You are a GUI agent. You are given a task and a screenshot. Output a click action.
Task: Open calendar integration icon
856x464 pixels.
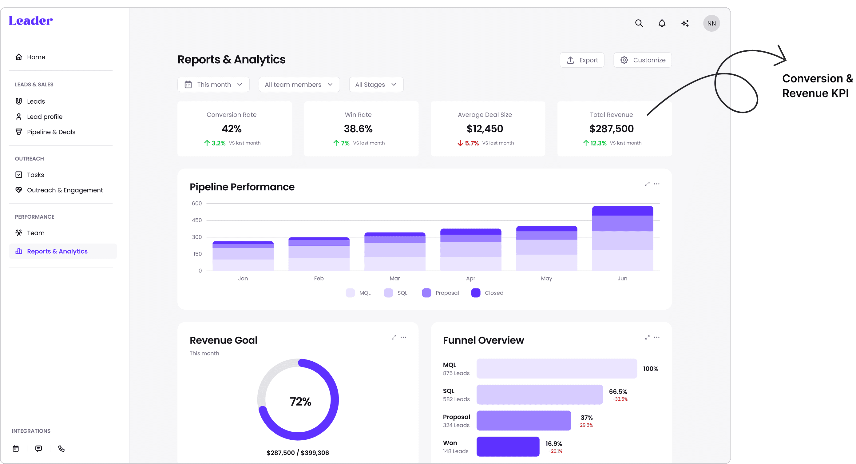pos(16,448)
